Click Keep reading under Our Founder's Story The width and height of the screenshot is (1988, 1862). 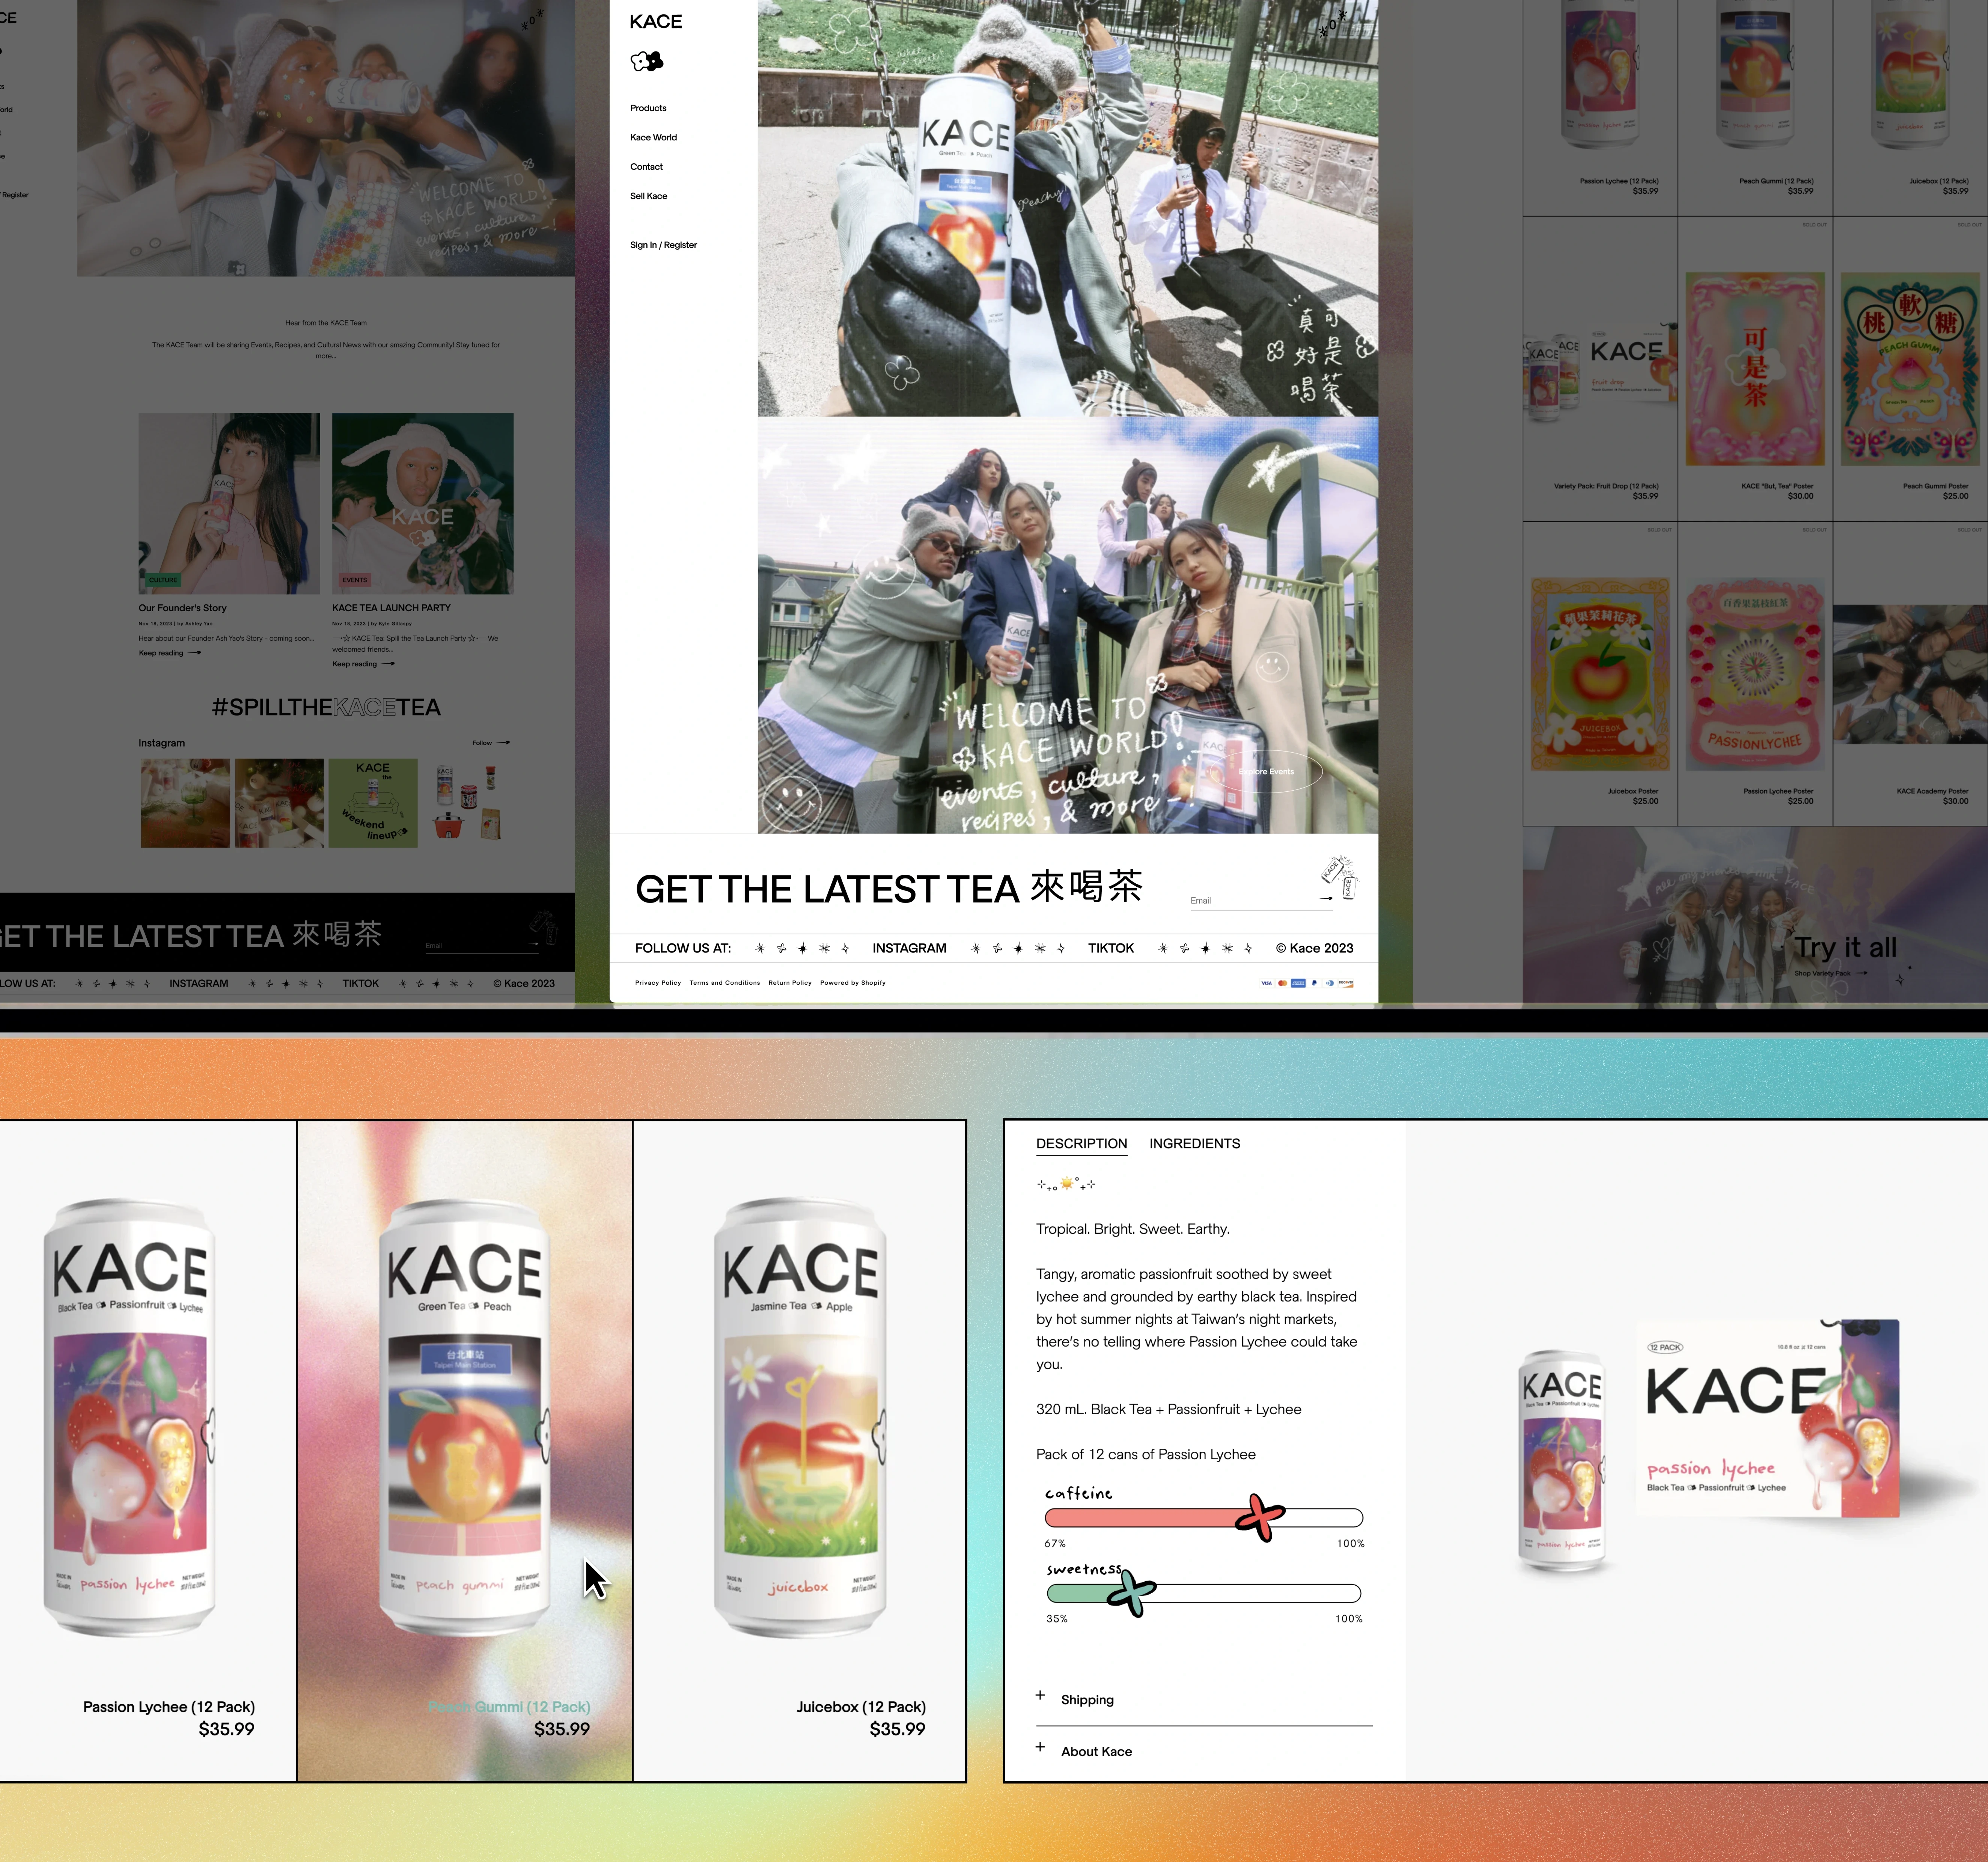[x=170, y=653]
